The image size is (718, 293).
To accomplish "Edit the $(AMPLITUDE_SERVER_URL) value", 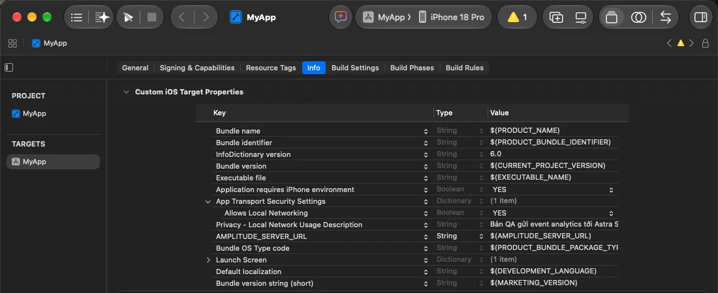I will pos(540,236).
